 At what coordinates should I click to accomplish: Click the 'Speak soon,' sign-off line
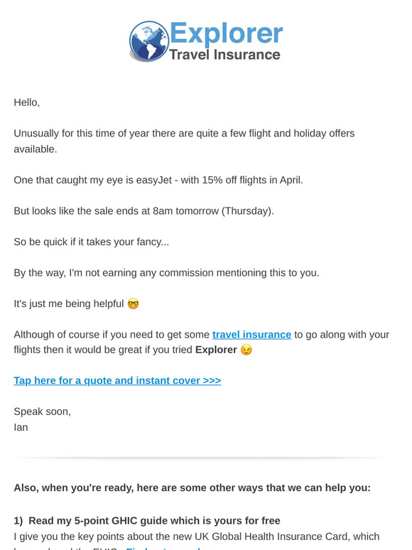tap(42, 411)
